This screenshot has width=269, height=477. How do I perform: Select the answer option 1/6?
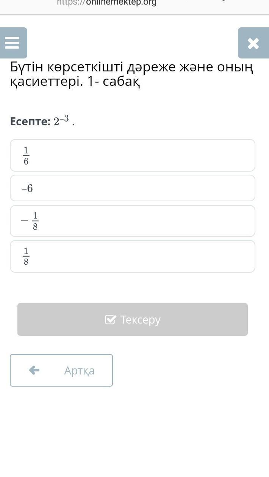point(133,155)
